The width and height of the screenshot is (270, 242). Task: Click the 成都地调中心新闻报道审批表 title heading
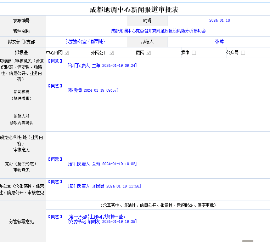tap(134, 10)
